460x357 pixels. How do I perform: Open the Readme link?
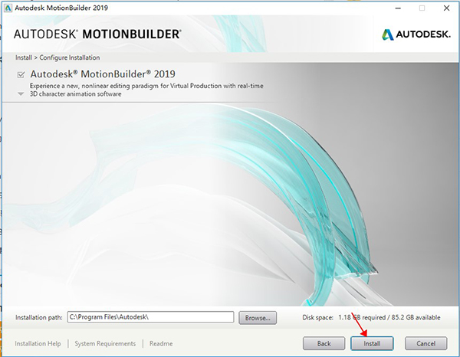point(161,344)
